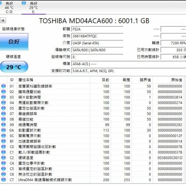Select the 加速度錯誤率 attribute name in row BF
The height and width of the screenshot is (186, 186).
point(29,141)
